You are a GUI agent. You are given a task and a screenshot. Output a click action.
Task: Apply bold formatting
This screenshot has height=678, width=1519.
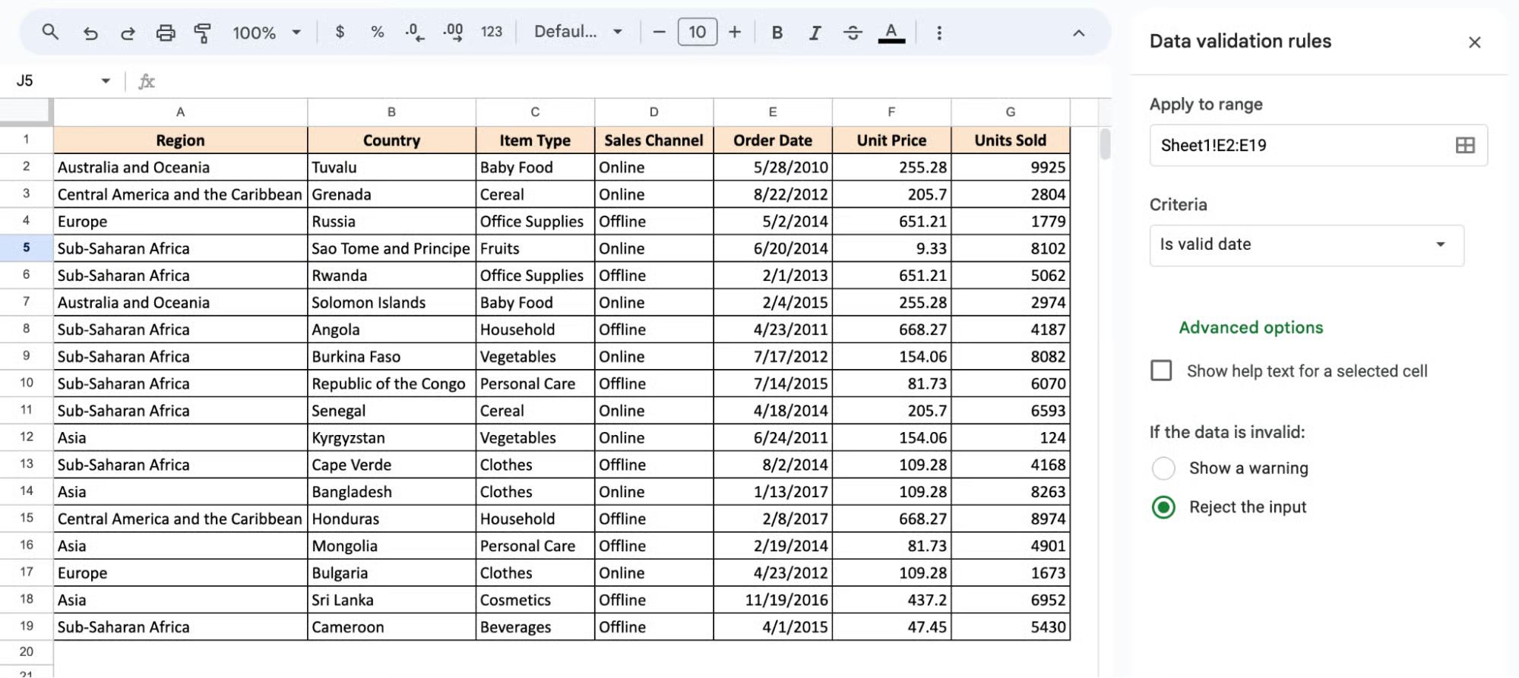(x=777, y=33)
